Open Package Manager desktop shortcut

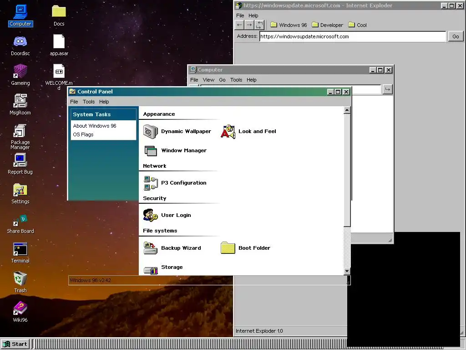(x=20, y=137)
